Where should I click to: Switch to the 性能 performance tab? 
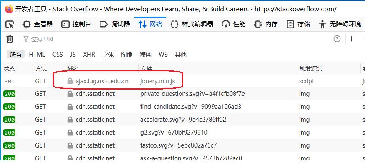tap(234, 24)
